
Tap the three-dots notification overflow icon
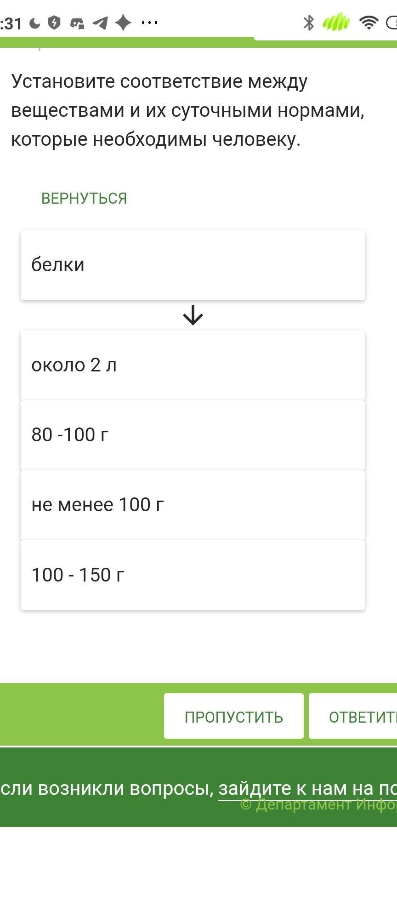[x=149, y=23]
